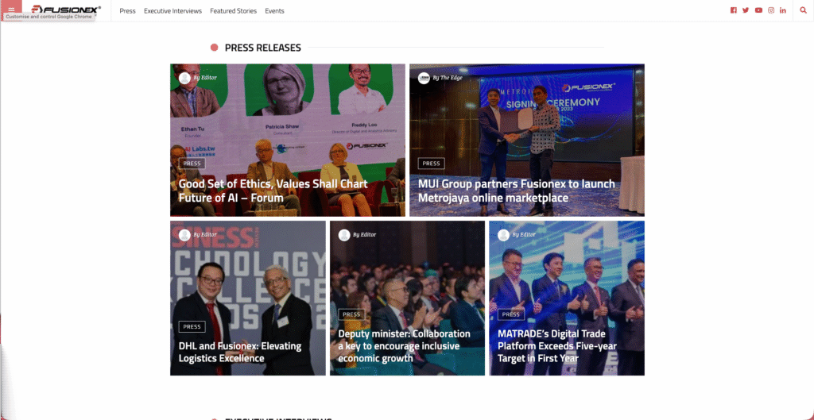Open the YouTube social icon
Viewport: 814px width, 420px height.
click(x=758, y=10)
